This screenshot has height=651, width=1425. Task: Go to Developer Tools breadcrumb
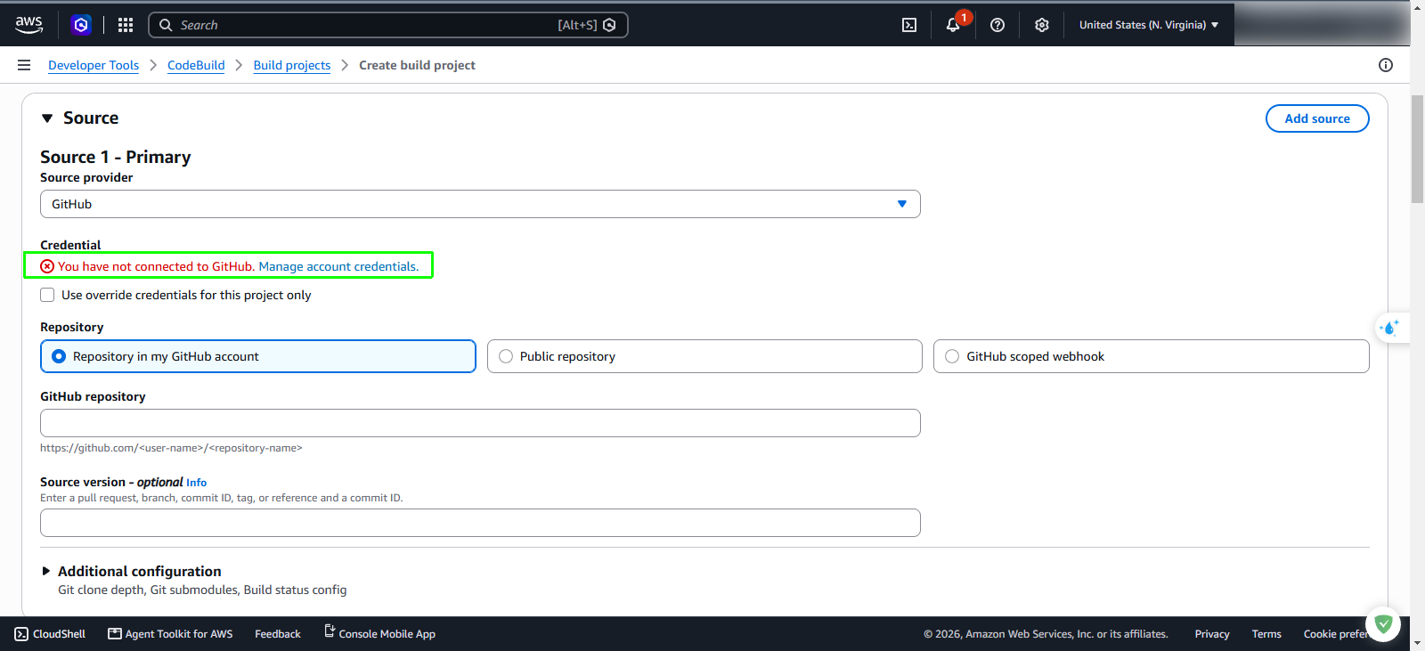[x=94, y=65]
